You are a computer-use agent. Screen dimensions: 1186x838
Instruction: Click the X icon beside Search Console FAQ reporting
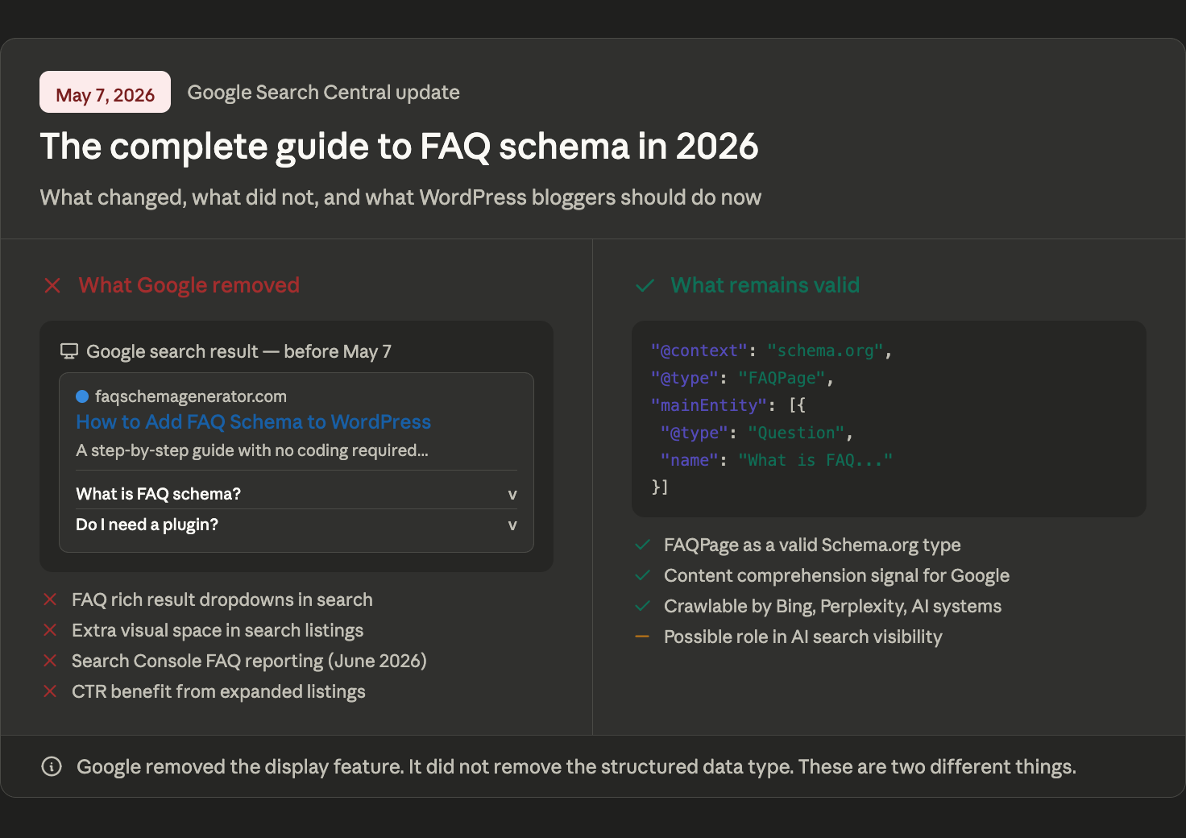(50, 661)
